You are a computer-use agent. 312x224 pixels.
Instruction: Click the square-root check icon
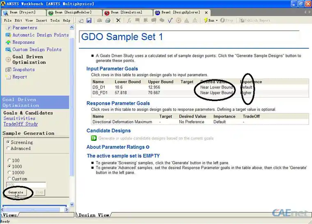click(170, 20)
